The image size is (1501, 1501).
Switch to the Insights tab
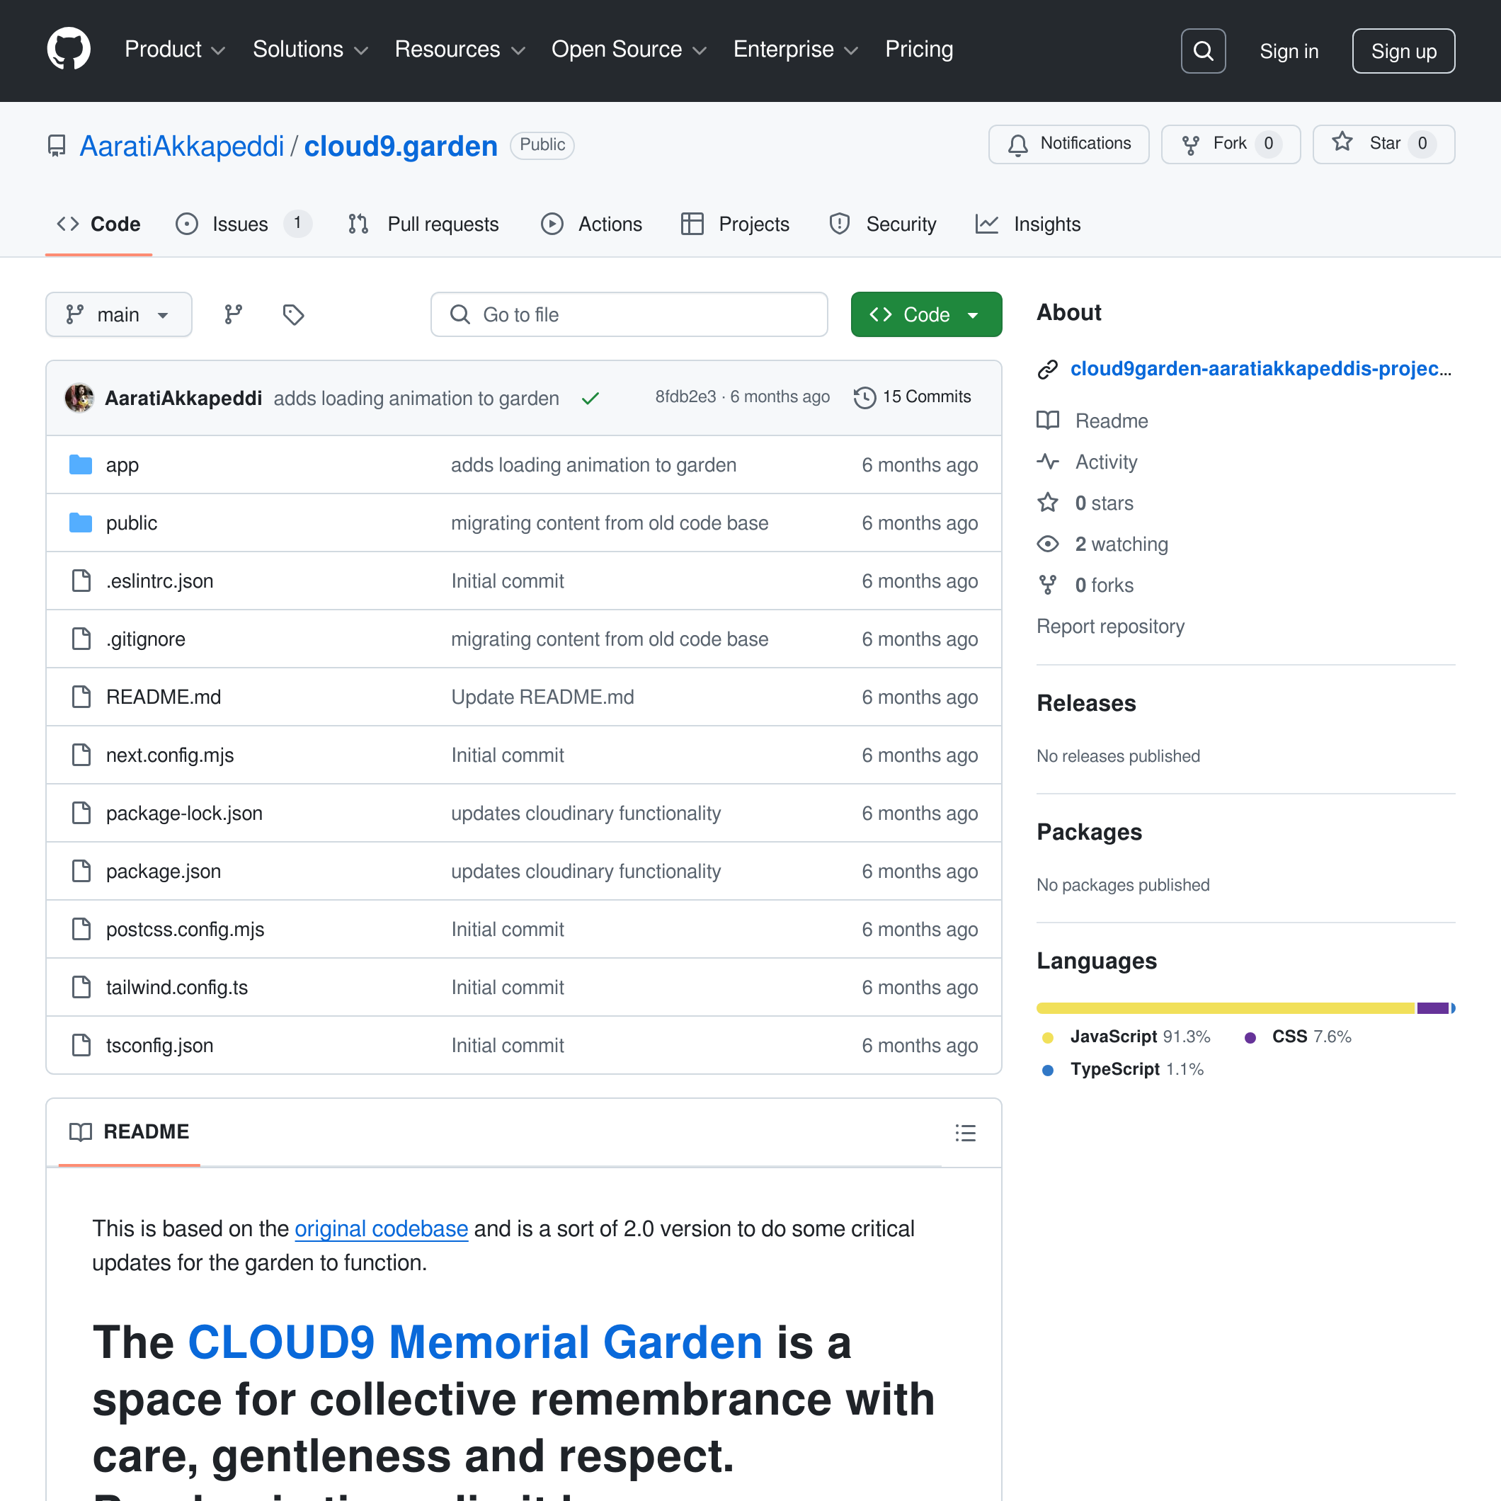pos(1028,224)
